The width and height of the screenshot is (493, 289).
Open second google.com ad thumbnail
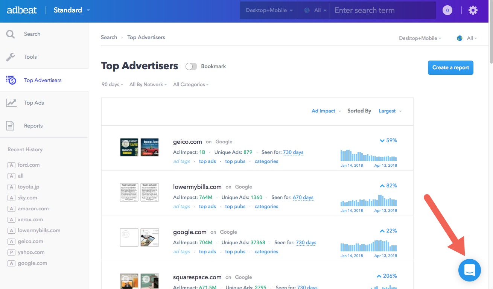[150, 237]
